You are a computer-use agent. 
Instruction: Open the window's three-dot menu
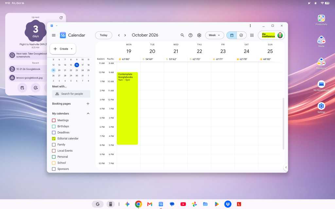250,25
